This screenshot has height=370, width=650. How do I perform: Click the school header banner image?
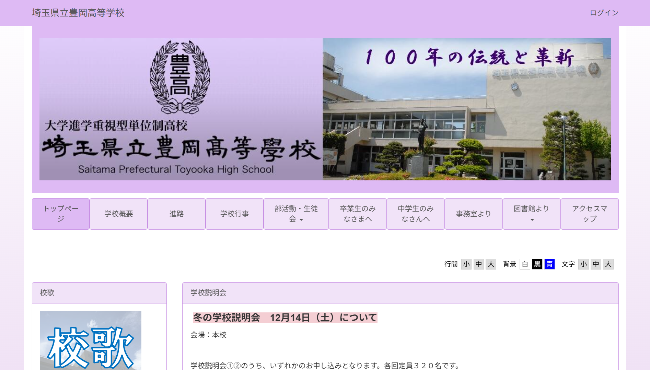[x=325, y=109]
